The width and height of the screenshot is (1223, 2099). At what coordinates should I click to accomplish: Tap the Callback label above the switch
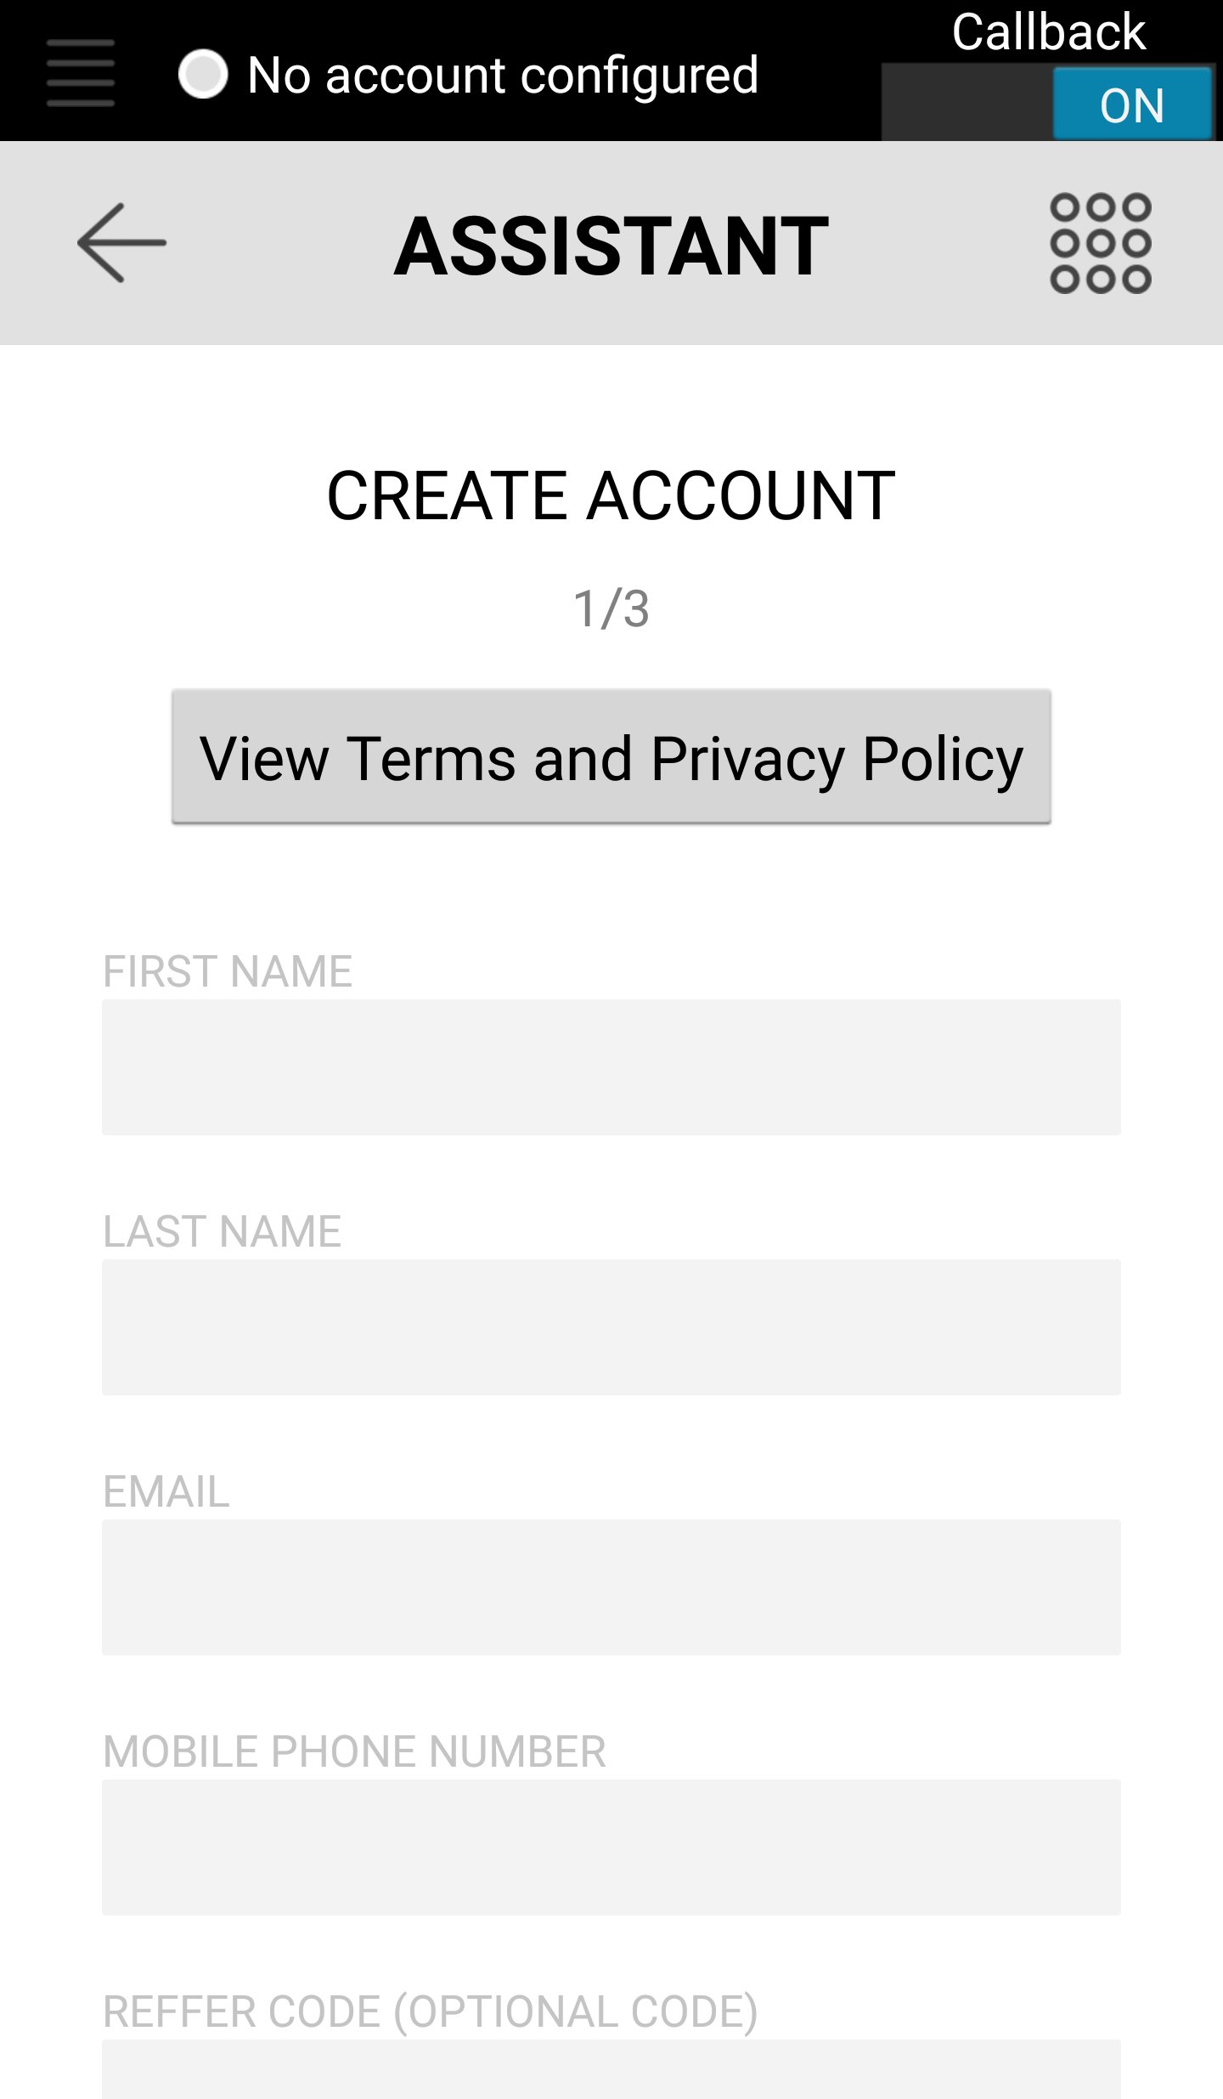tap(1049, 32)
